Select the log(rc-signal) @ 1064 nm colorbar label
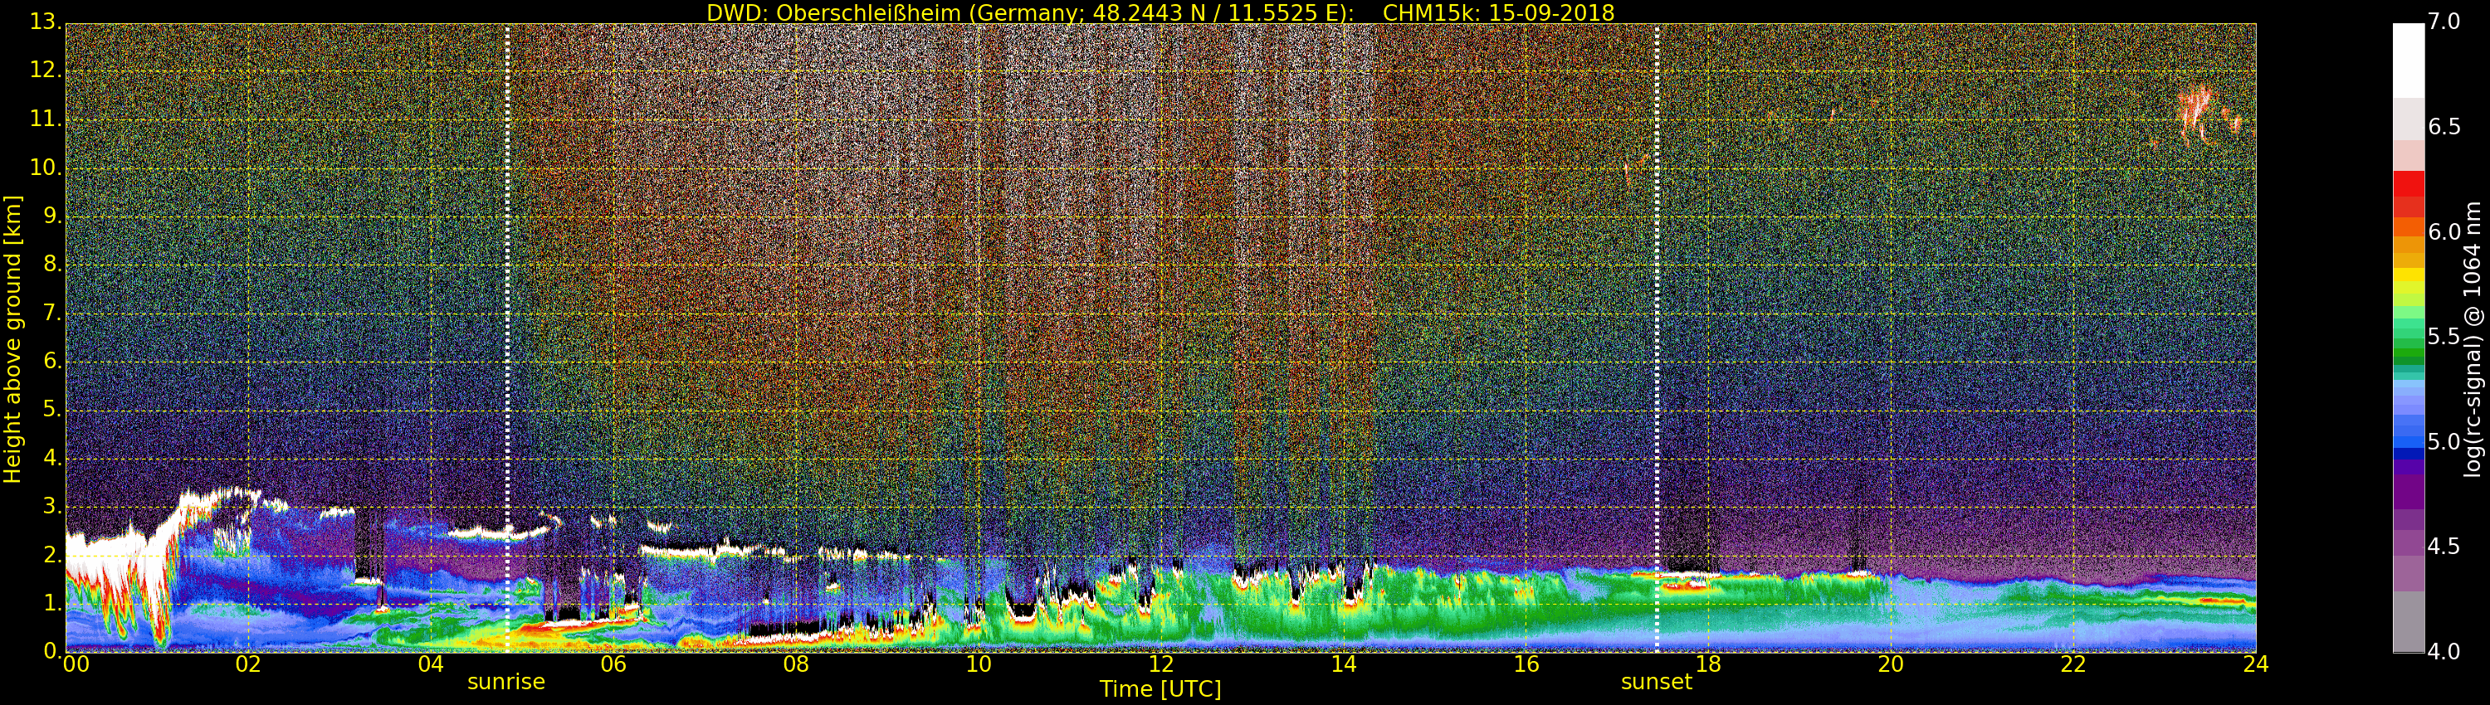Viewport: 2490px width, 705px height. [2472, 338]
